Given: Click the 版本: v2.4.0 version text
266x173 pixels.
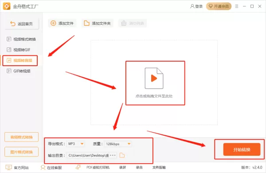Looking at the screenshot, I should coord(252,167).
